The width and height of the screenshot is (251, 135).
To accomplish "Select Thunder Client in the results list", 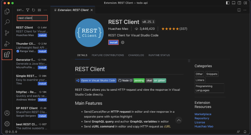I will (32, 47).
